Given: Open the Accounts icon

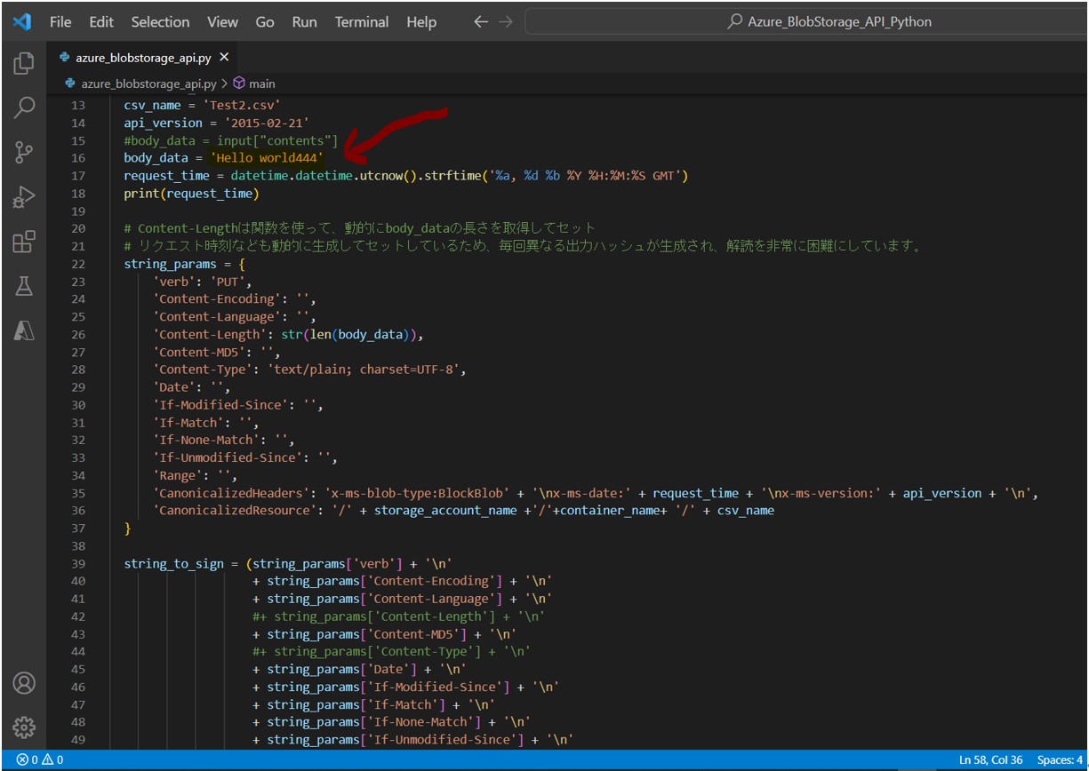Looking at the screenshot, I should click(24, 683).
